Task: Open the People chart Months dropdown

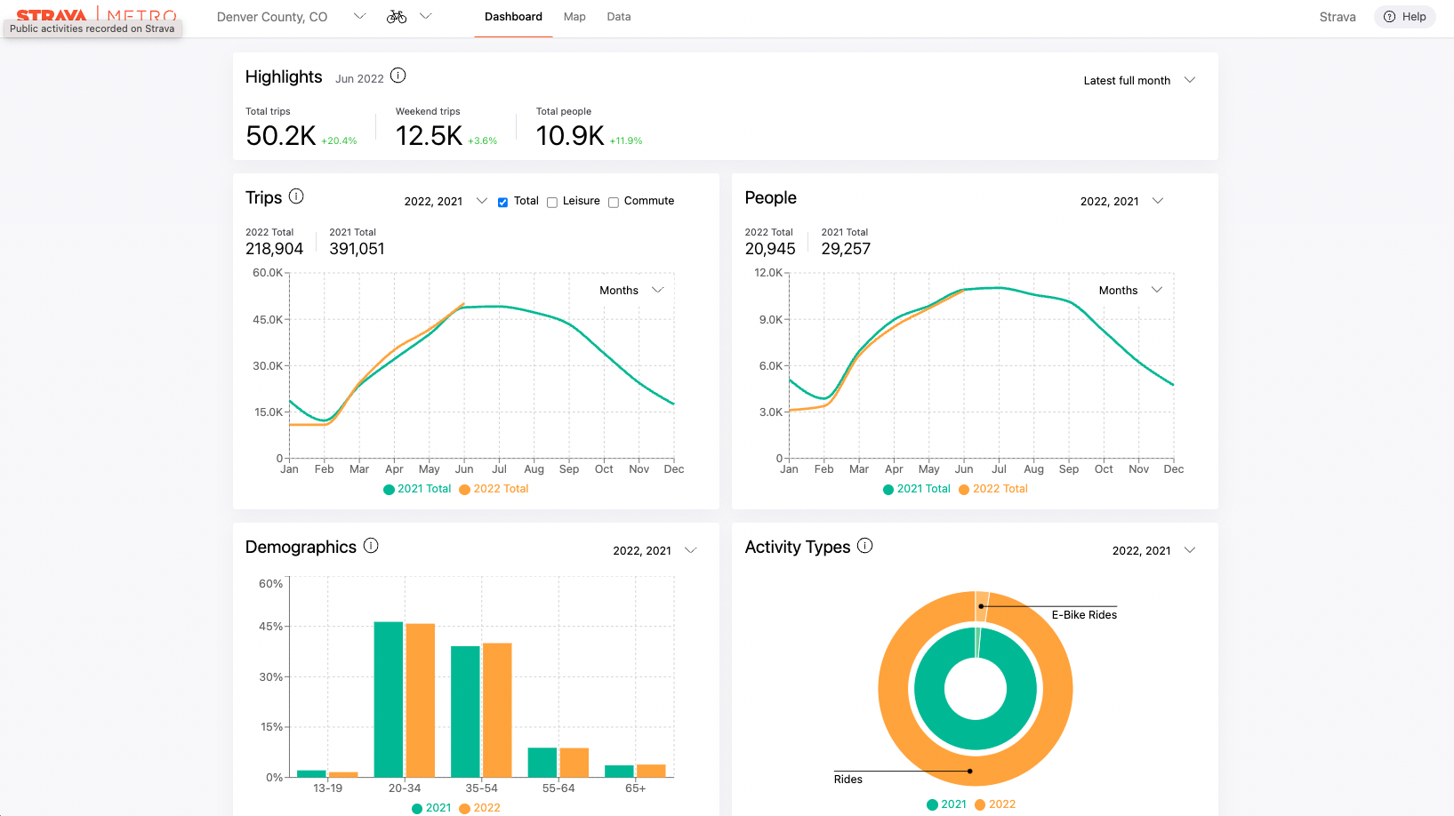Action: point(1130,290)
